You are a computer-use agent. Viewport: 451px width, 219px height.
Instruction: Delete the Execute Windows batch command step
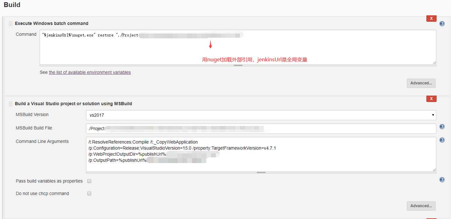tap(431, 19)
